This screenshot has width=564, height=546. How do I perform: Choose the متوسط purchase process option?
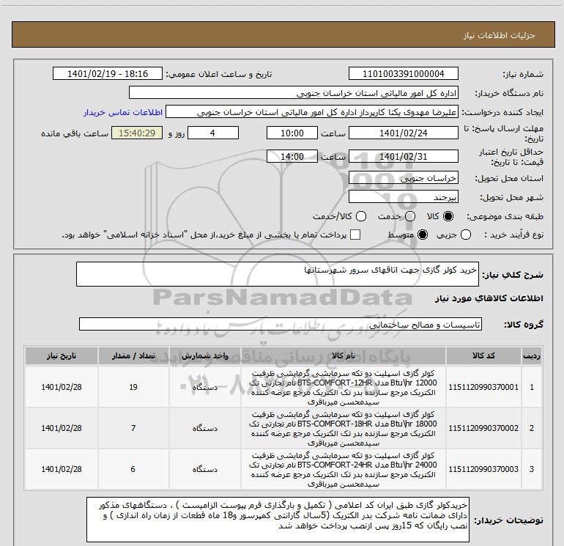[423, 235]
